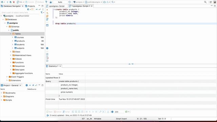Switch to the Projects tab

pyautogui.click(x=30, y=6)
